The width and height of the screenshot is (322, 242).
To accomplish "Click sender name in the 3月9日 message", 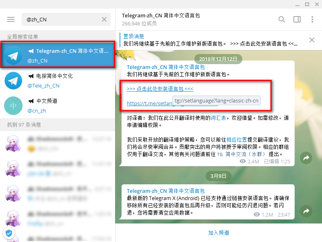I will click(x=166, y=191).
